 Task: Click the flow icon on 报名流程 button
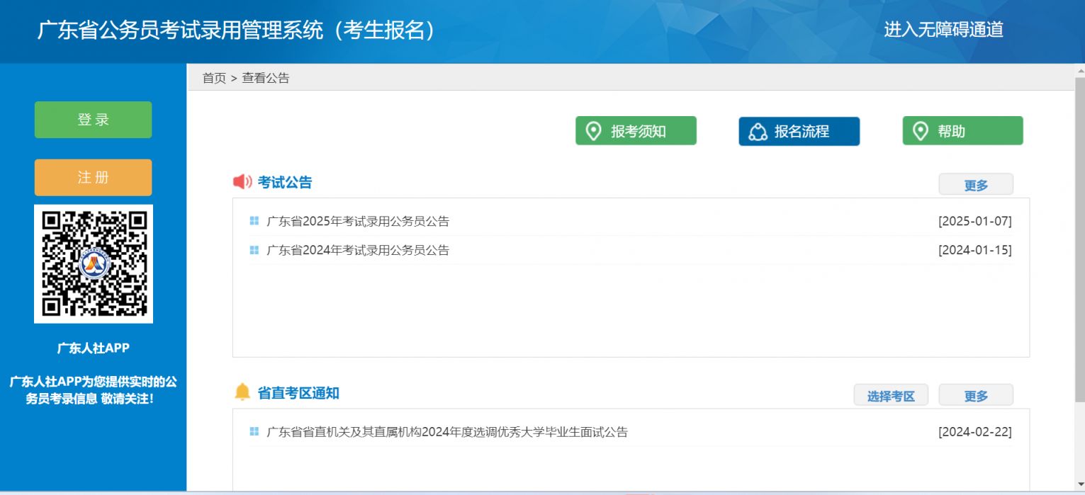758,132
